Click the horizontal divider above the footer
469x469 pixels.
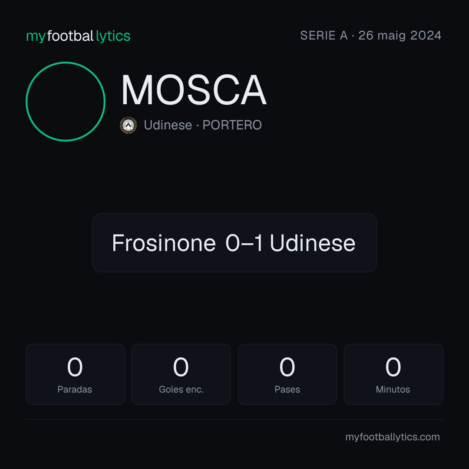[234, 419]
